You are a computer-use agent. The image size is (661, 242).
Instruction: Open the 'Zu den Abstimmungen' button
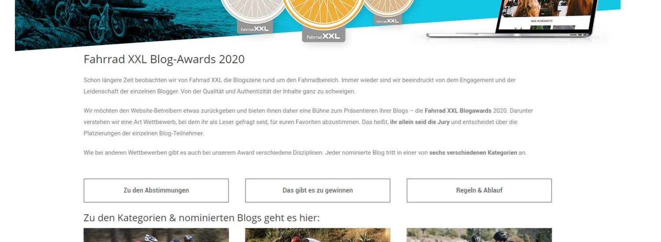click(156, 191)
